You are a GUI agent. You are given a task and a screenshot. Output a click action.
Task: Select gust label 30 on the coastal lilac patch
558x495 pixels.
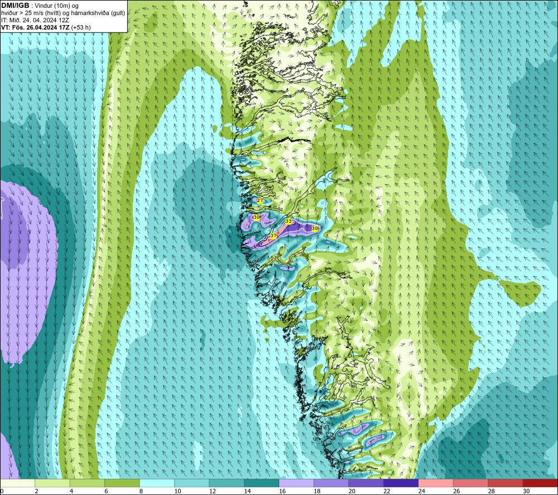tap(257, 217)
